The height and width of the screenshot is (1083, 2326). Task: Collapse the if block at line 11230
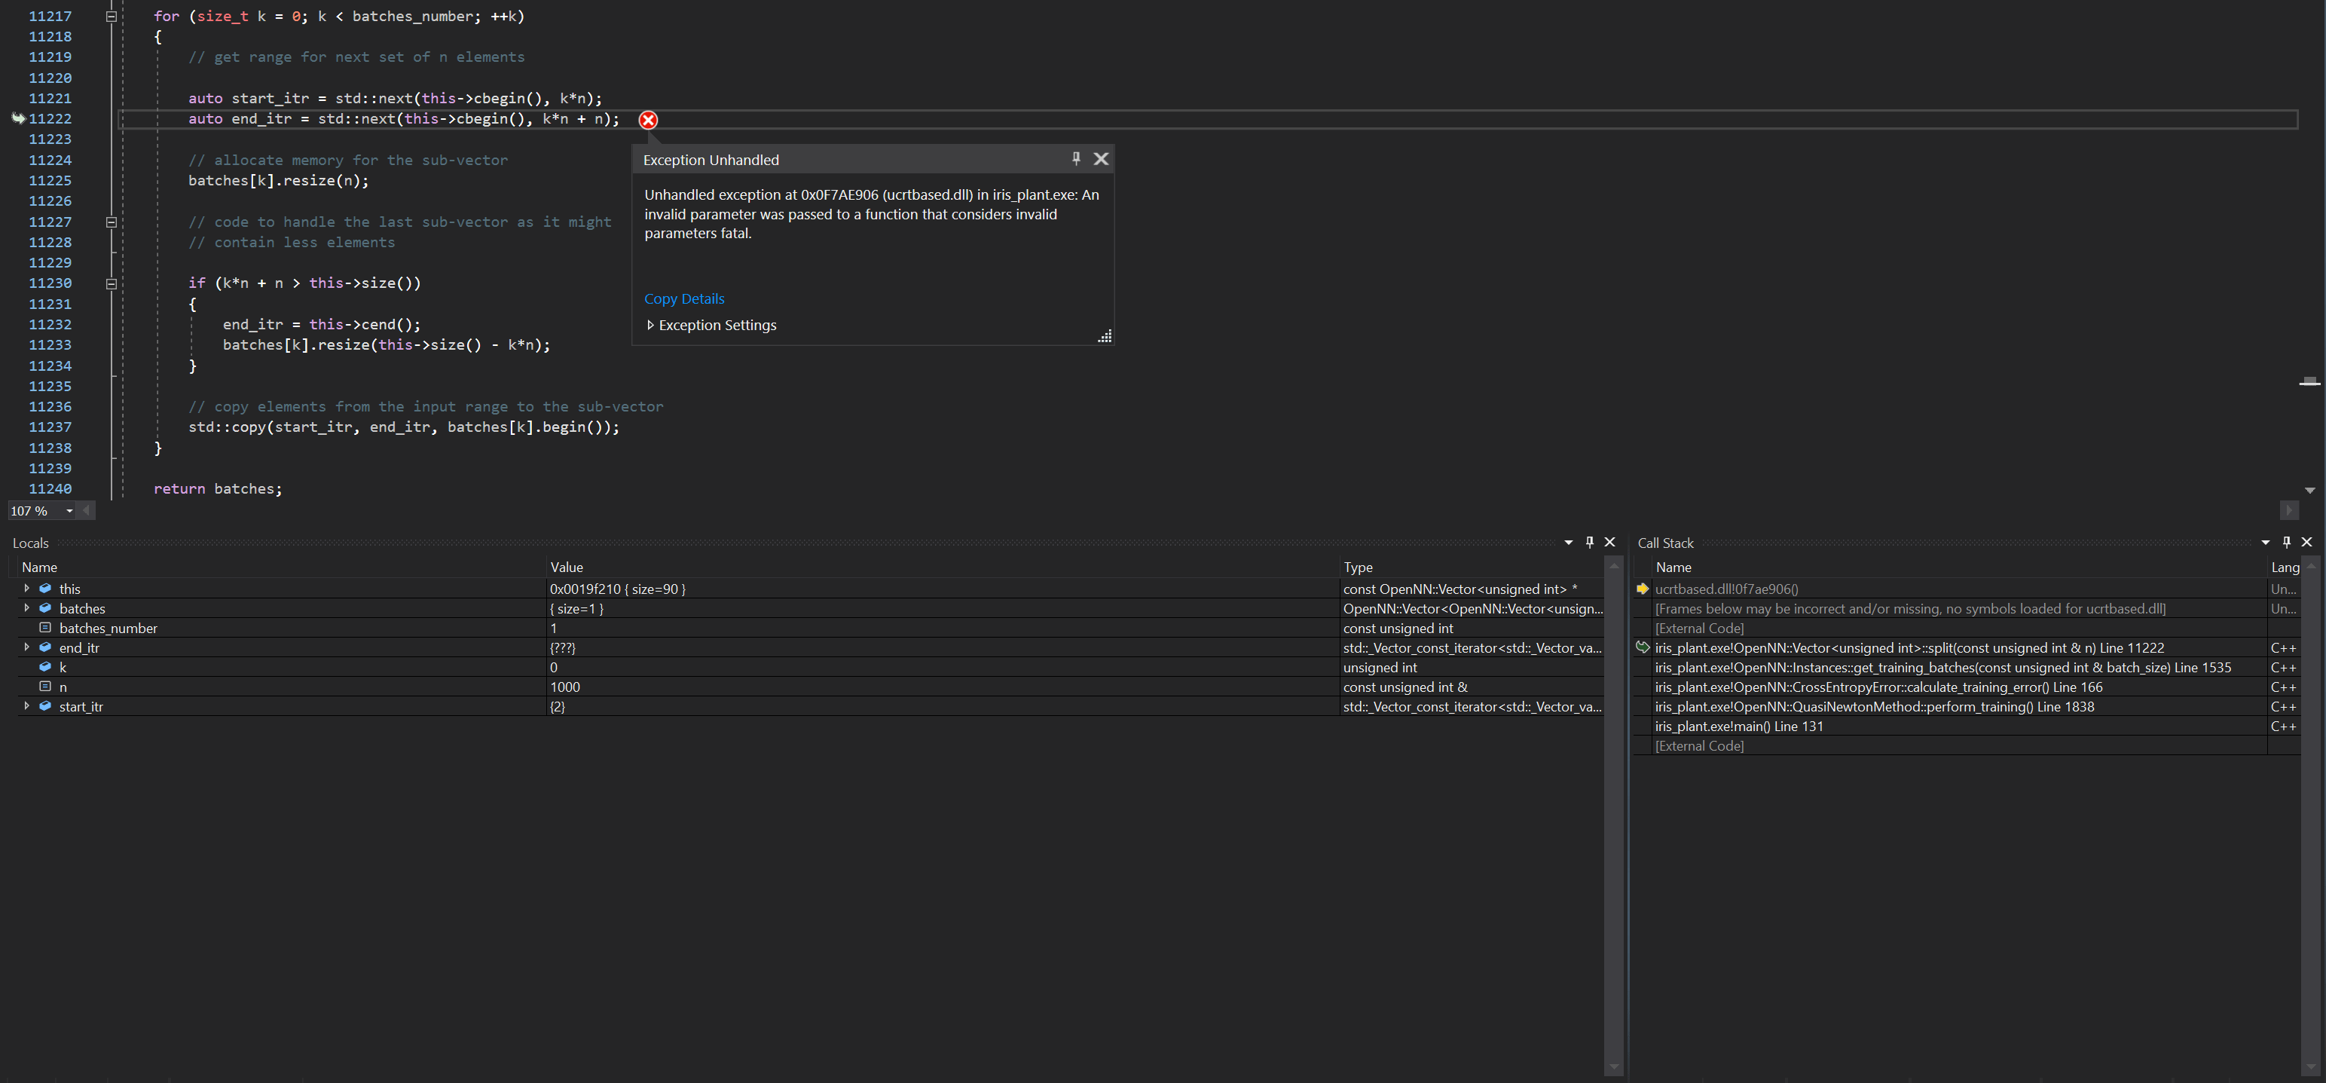click(x=111, y=283)
